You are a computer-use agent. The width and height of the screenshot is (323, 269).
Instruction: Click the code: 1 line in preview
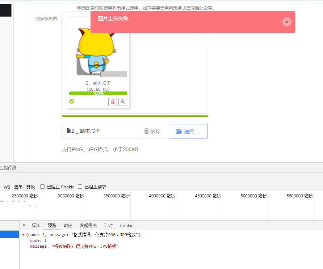click(38, 241)
